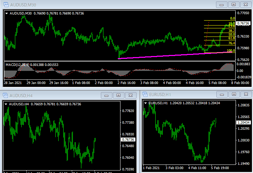This screenshot has width=253, height=173.
Task: Click the AUDUSD,M30 window chart icon
Action: (x=6, y=5)
